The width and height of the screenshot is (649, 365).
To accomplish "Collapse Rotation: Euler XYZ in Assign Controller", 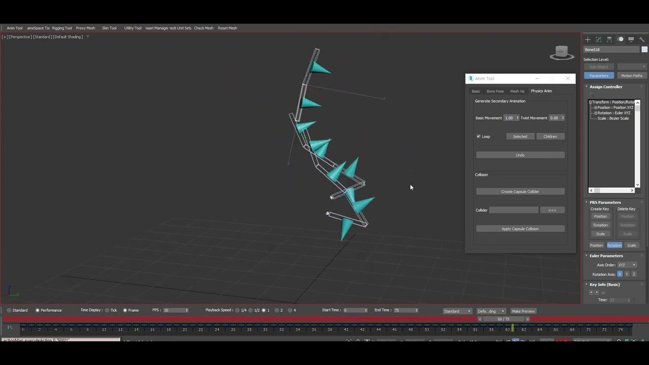I will (x=596, y=113).
